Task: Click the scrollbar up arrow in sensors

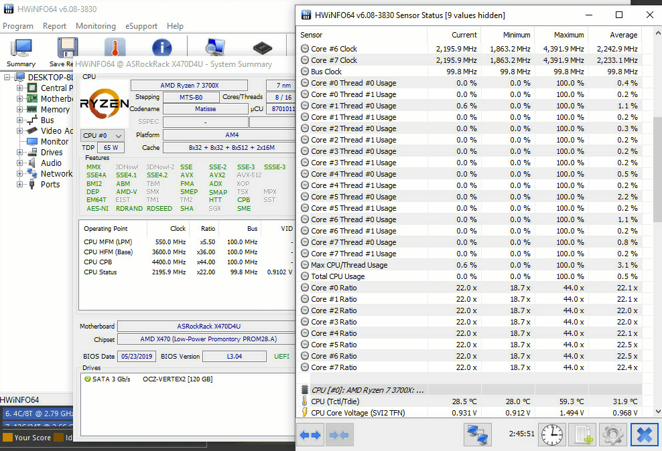Action: pyautogui.click(x=657, y=33)
